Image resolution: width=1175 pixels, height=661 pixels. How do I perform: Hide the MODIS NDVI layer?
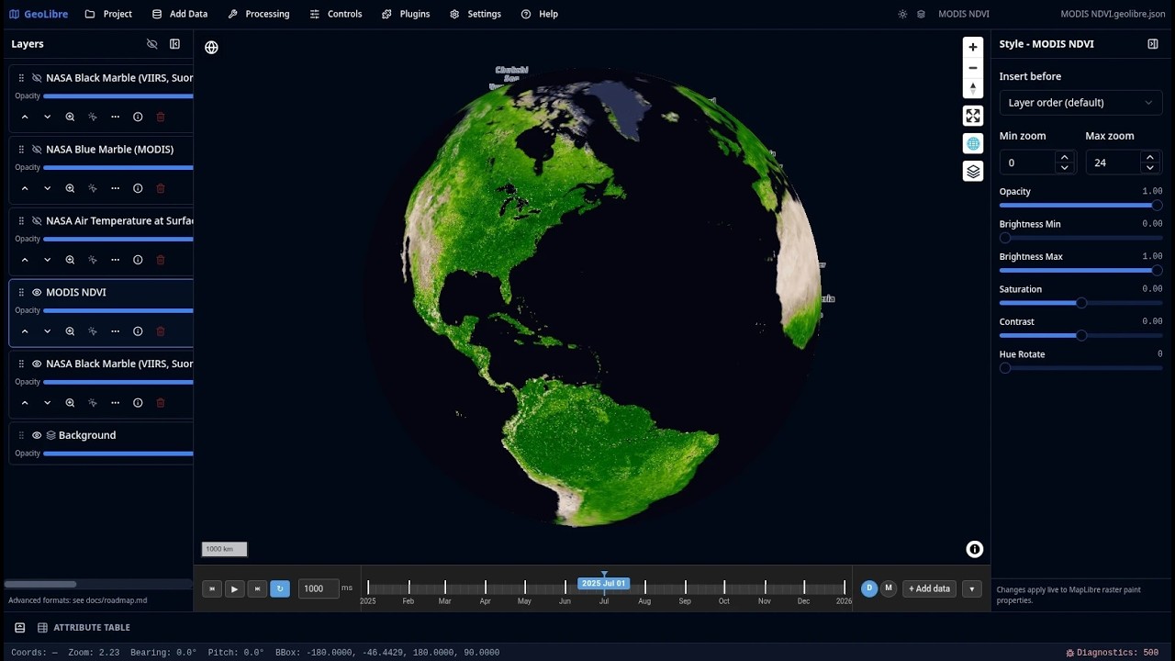37,292
